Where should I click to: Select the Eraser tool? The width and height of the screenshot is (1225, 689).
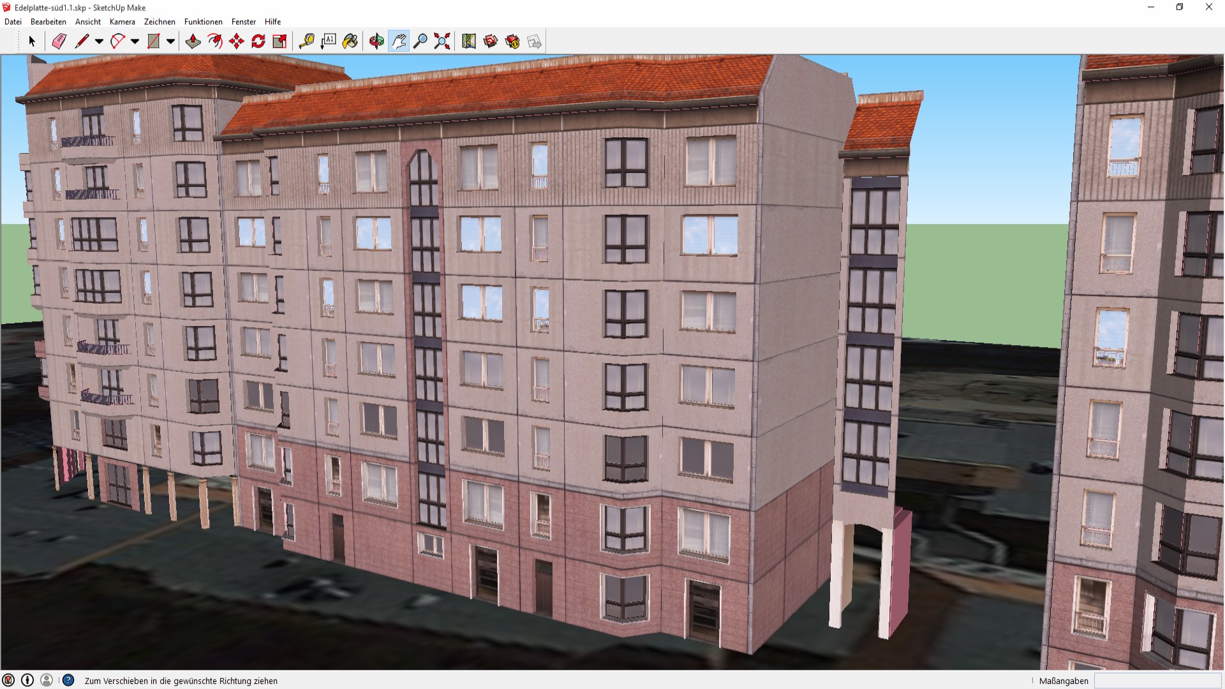pyautogui.click(x=59, y=41)
